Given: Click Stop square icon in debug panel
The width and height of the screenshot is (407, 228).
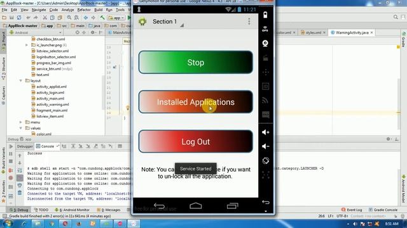Looking at the screenshot, I should (x=11, y=161).
